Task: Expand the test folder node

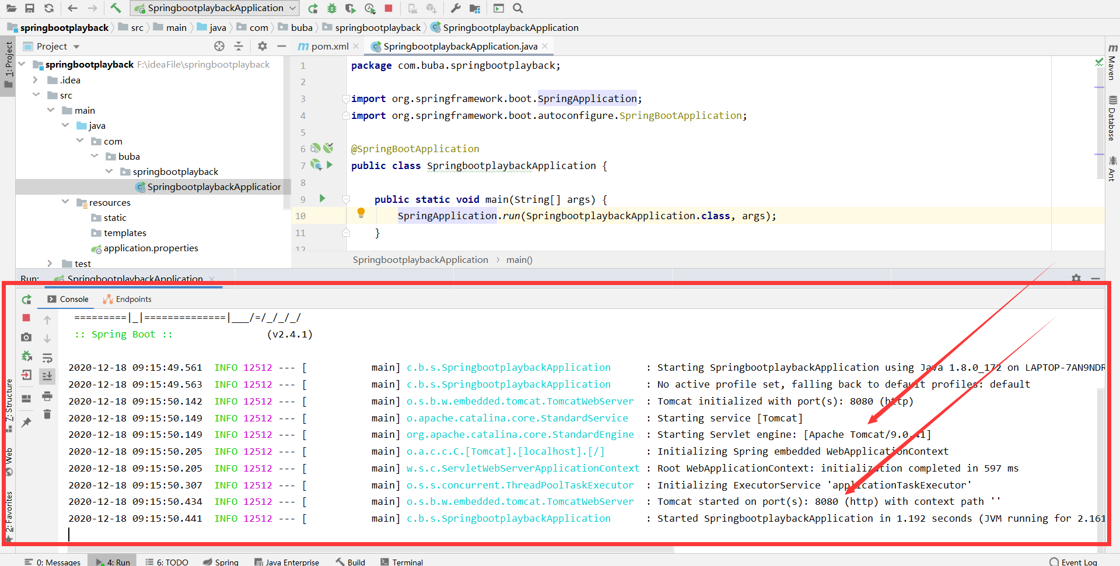Action: (x=50, y=263)
